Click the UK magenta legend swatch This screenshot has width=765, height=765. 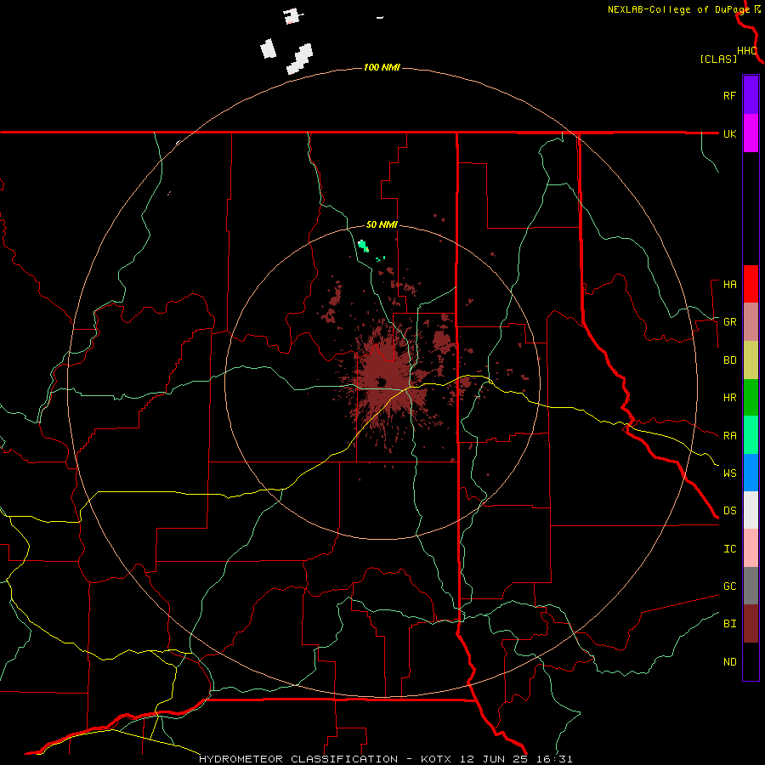751,133
